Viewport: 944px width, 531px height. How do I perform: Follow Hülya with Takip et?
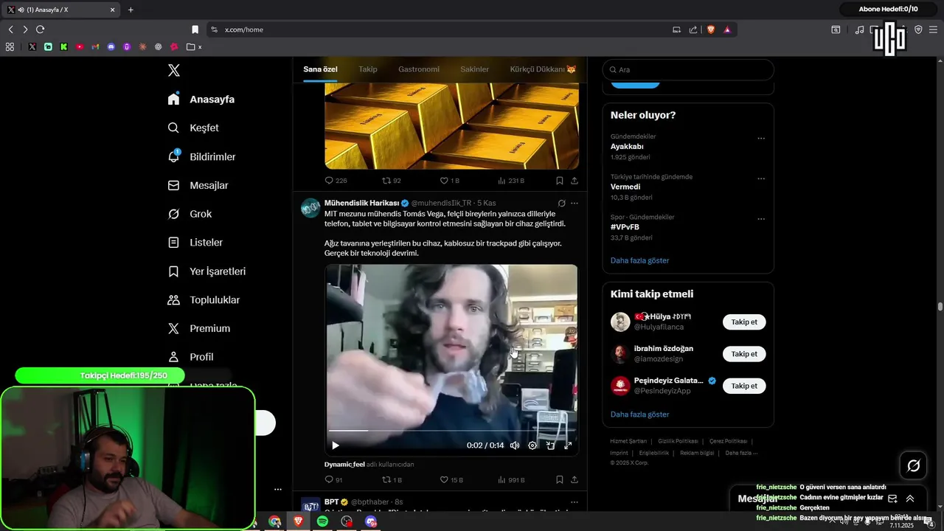click(x=744, y=322)
